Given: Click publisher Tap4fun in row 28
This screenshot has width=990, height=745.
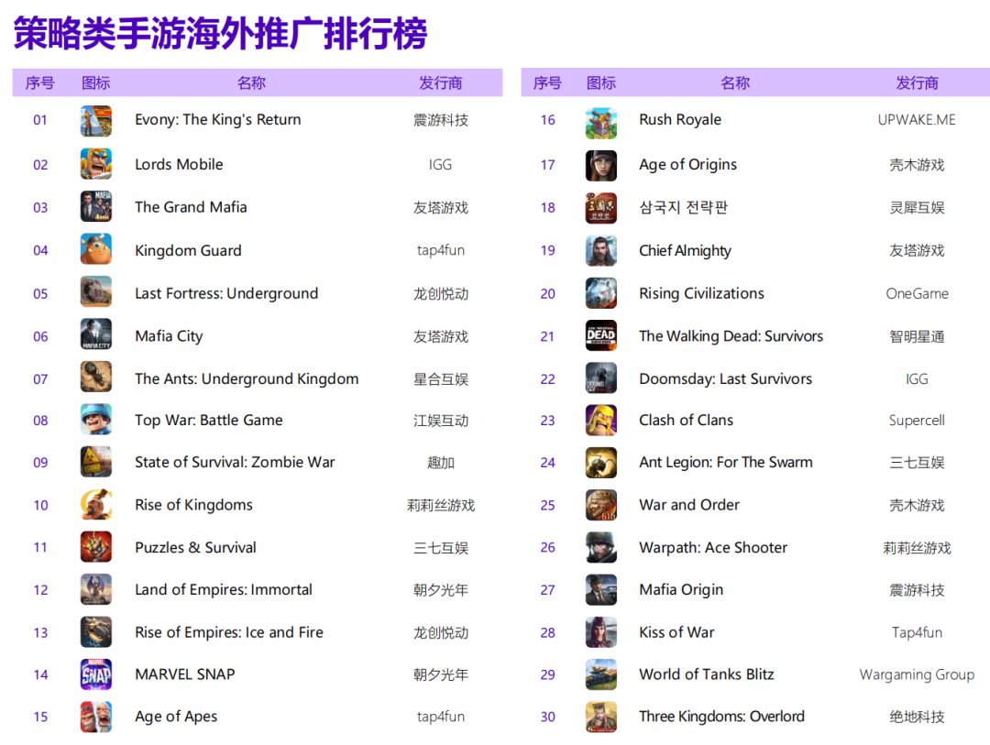Looking at the screenshot, I should (917, 632).
